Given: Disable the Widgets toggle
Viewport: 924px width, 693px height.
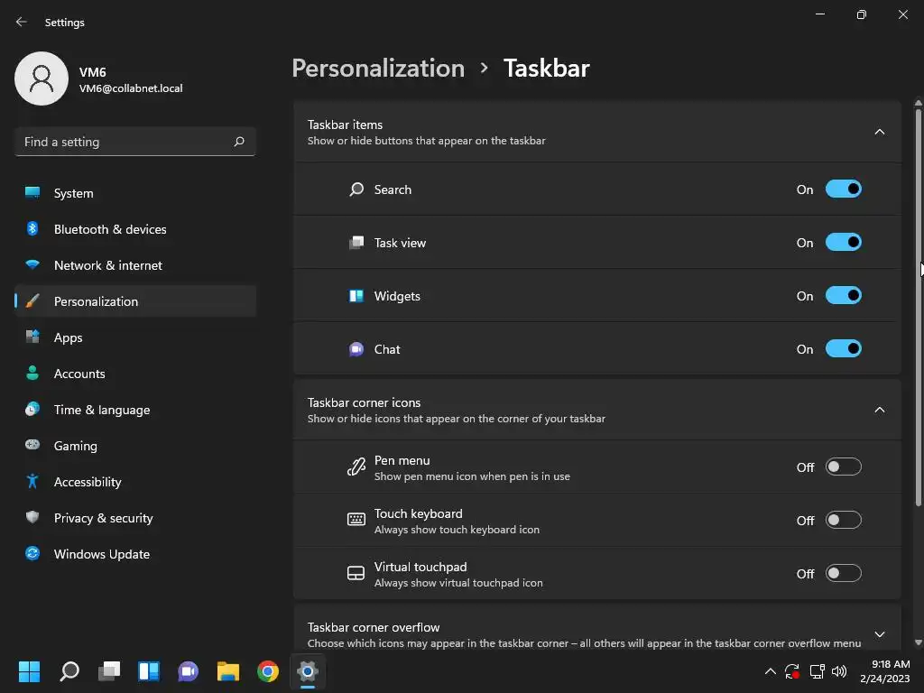Looking at the screenshot, I should (844, 295).
